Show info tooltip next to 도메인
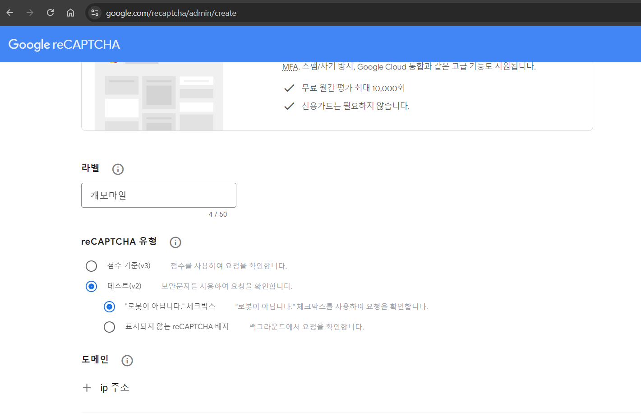This screenshot has width=641, height=418. coord(127,361)
